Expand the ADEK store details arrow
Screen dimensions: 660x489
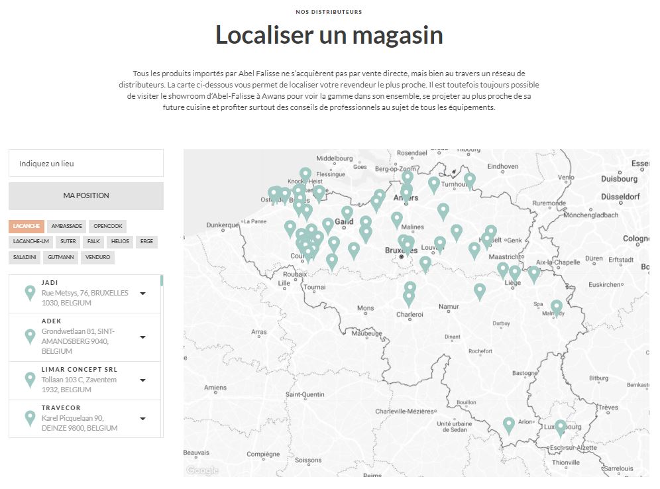(142, 337)
